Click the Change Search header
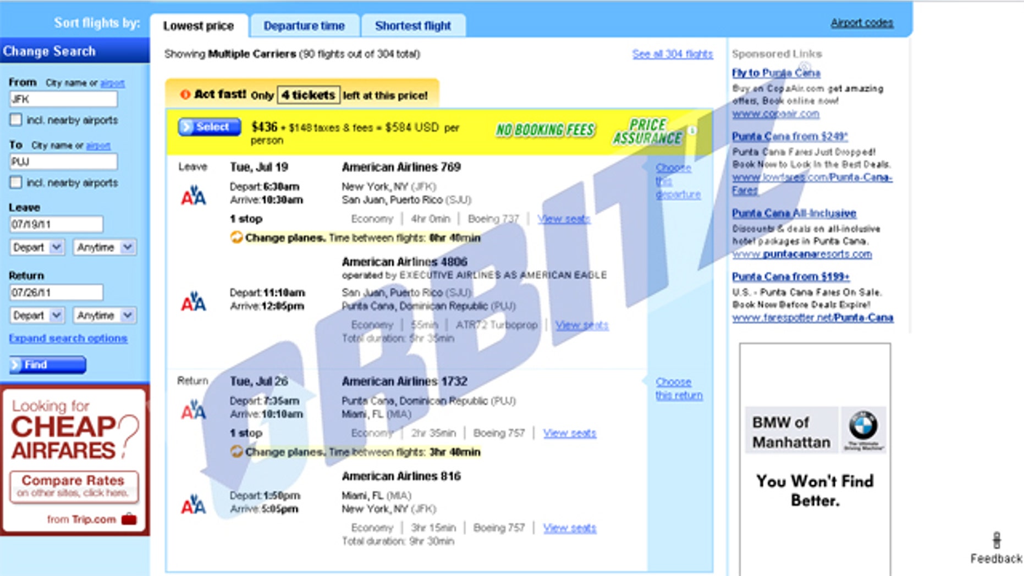The image size is (1024, 576). 75,51
